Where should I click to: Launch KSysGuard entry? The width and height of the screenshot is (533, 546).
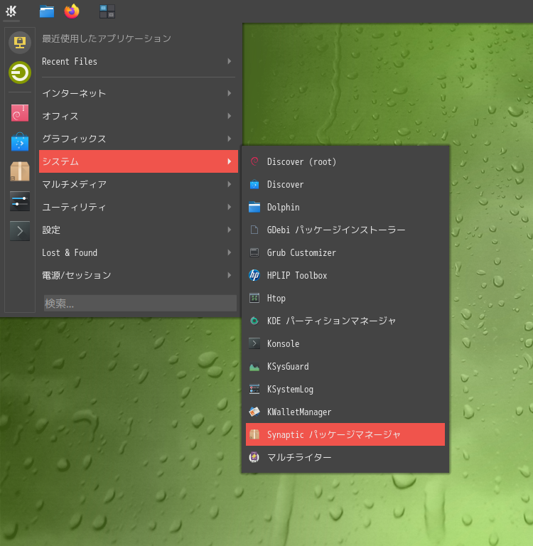coord(345,366)
